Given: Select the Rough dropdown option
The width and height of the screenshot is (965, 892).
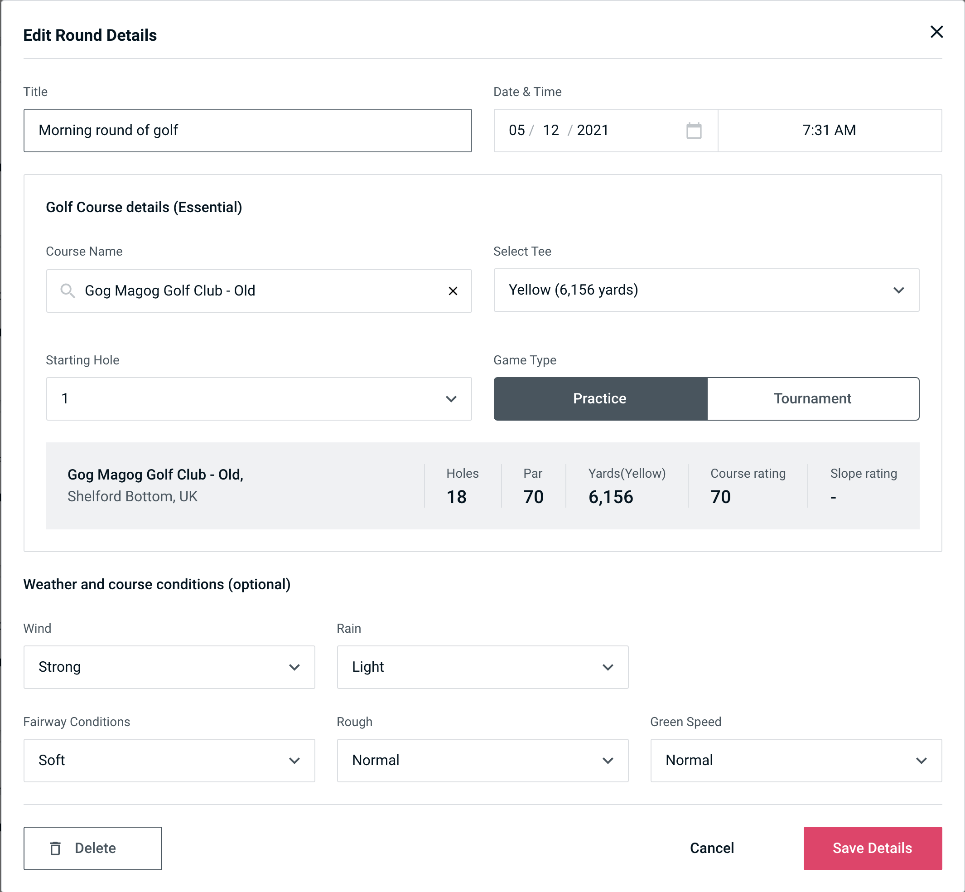Looking at the screenshot, I should [482, 759].
